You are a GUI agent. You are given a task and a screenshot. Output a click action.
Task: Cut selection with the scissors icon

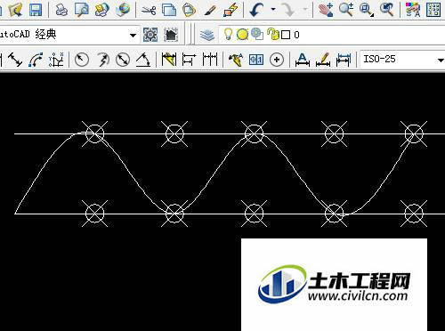(x=149, y=10)
